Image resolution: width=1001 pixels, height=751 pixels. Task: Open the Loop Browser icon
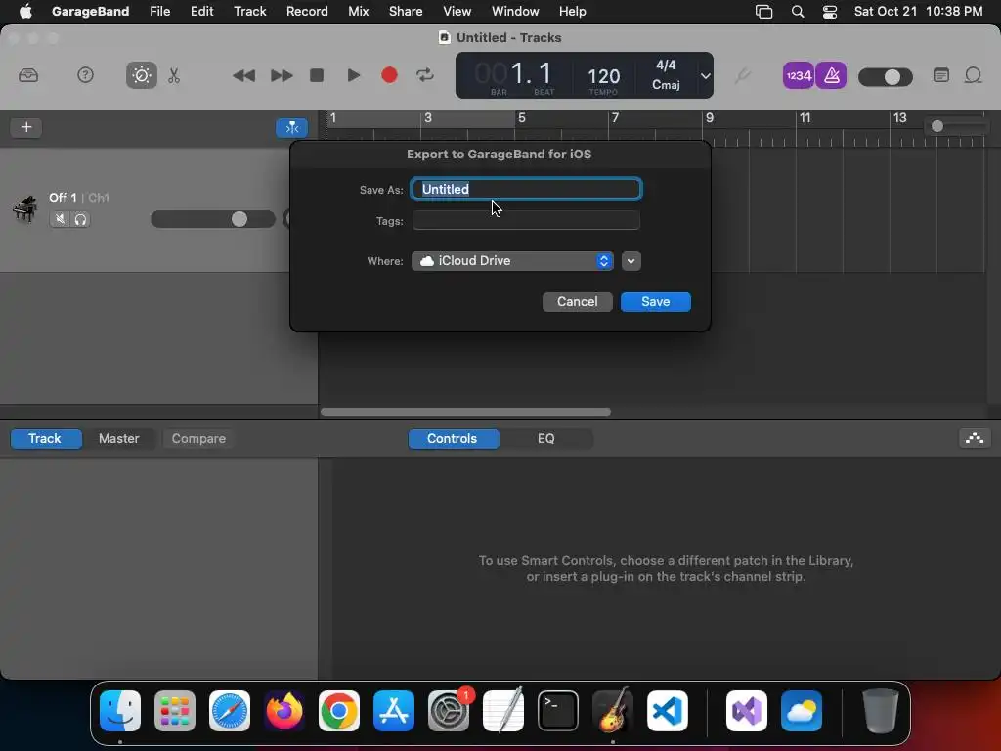click(973, 75)
